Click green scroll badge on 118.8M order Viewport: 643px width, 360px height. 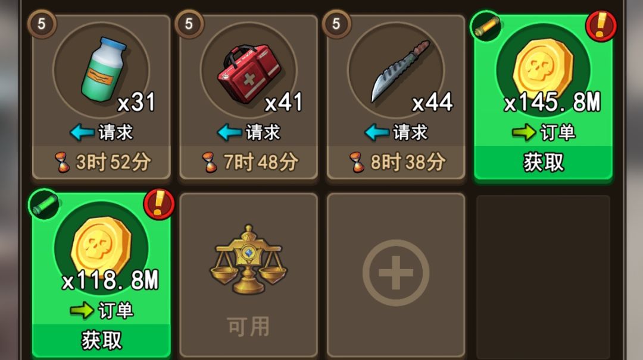coord(44,204)
